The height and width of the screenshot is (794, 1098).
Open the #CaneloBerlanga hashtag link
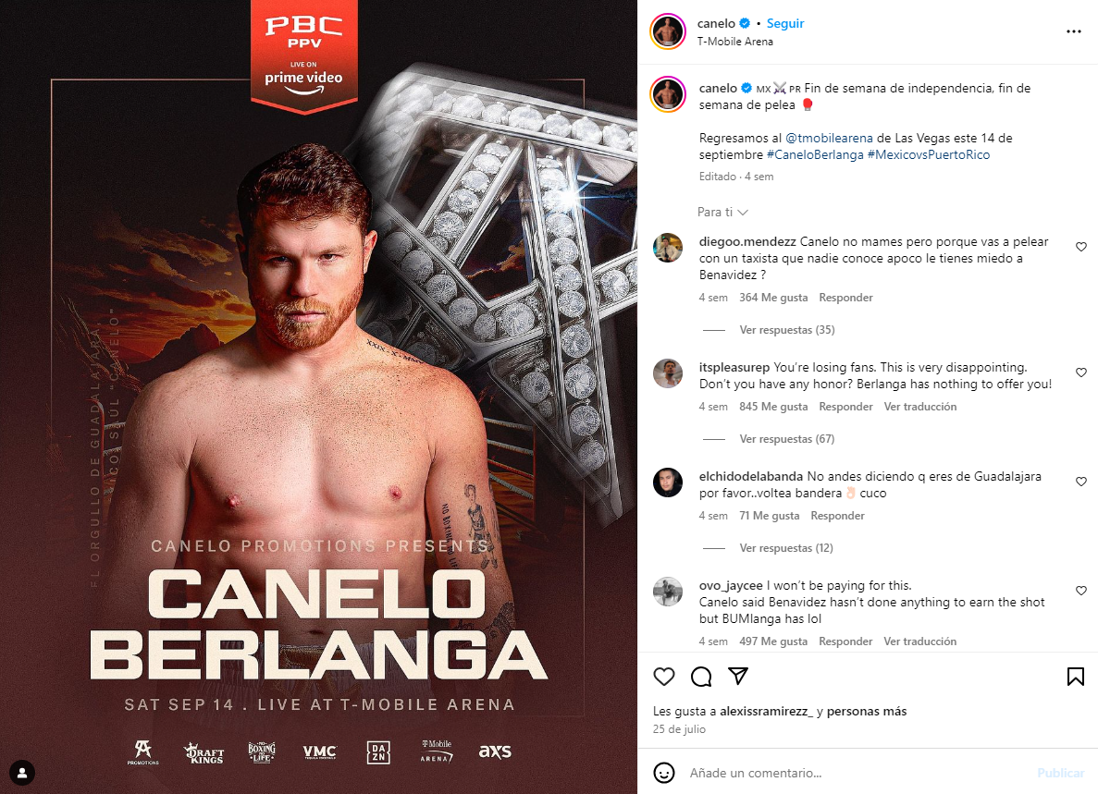815,154
